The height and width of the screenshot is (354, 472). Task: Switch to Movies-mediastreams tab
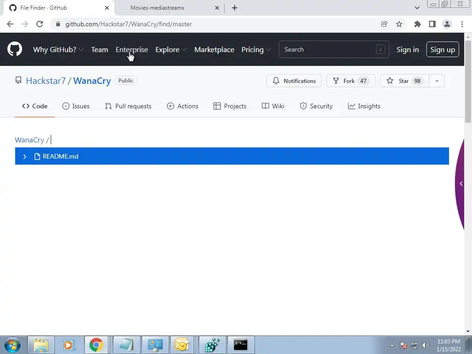coord(157,8)
